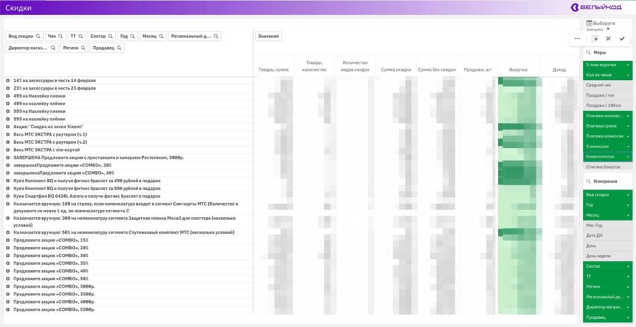Expand the Акция: Скидка на чехол Xiaomi row
Image resolution: width=636 pixels, height=327 pixels.
pos(8,127)
